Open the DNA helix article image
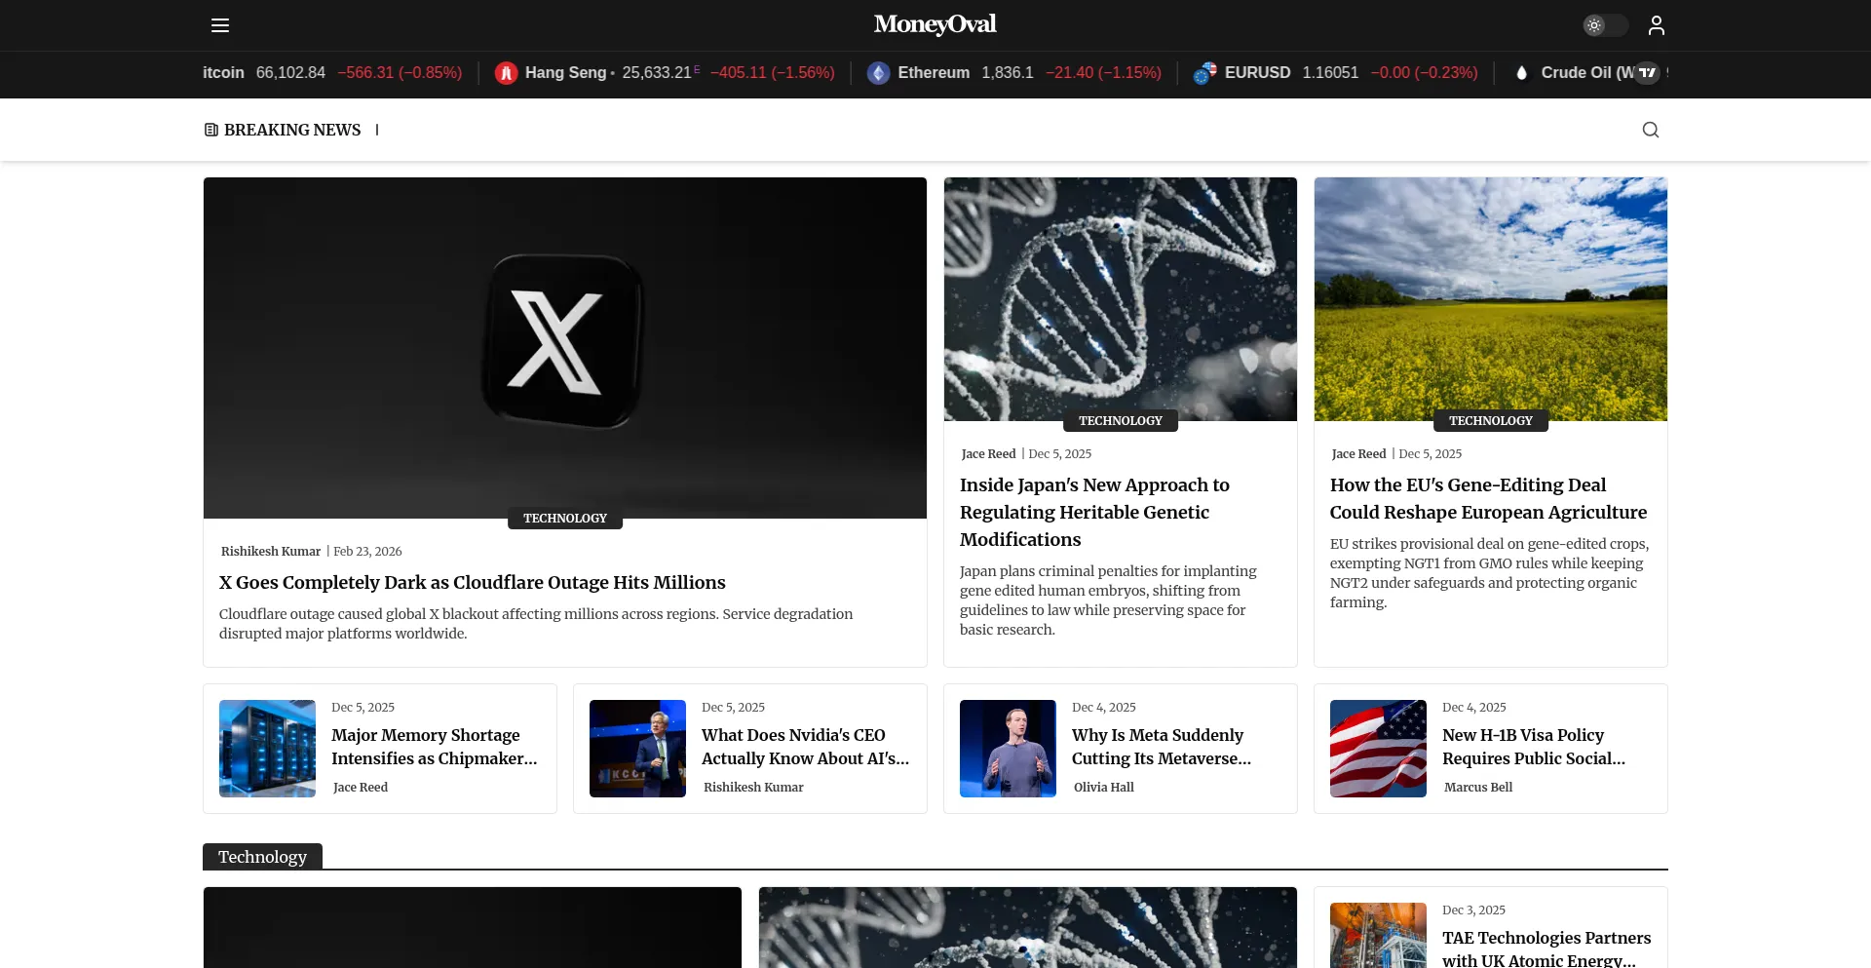This screenshot has height=968, width=1871. point(1121,299)
